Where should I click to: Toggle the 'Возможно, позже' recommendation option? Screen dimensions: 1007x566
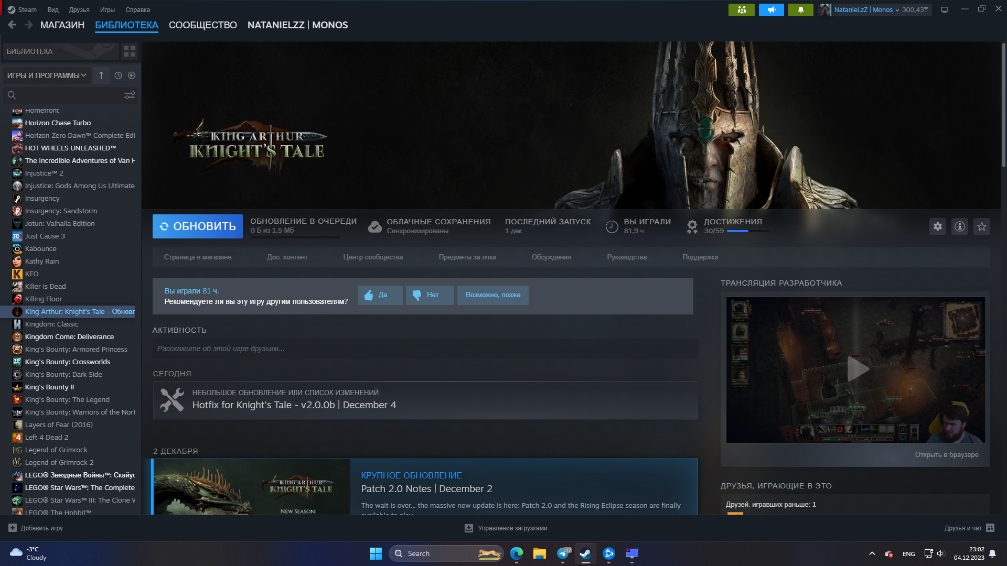492,295
